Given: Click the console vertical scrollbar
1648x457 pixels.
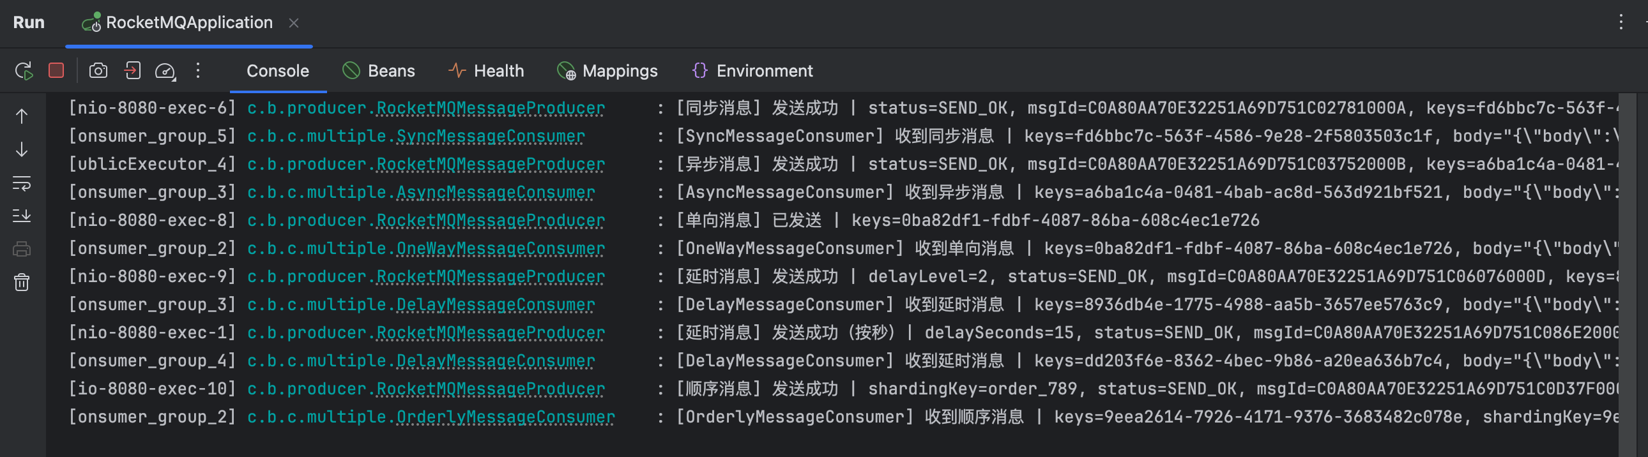Looking at the screenshot, I should point(1628,275).
